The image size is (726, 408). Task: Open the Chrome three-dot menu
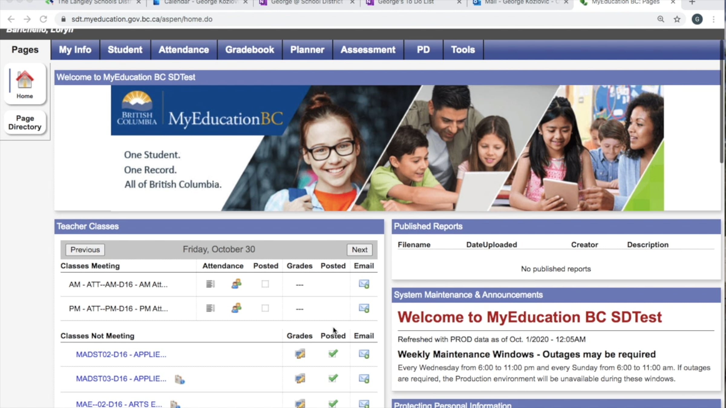(x=714, y=19)
